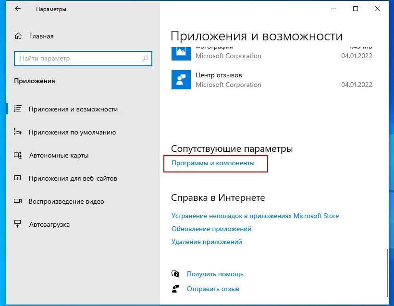Open Программы и компоненты link
Image resolution: width=394 pixels, height=306 pixels.
click(x=213, y=163)
